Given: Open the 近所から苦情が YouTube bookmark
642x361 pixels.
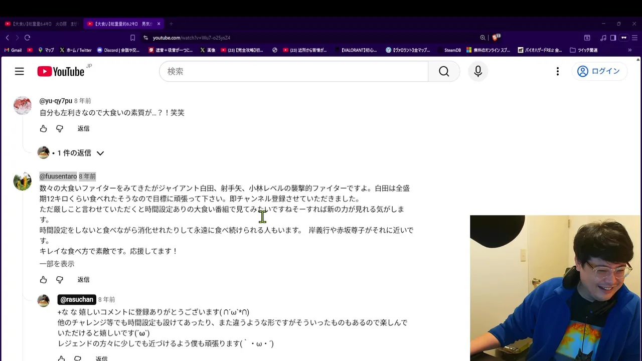Looking at the screenshot, I should click(304, 50).
